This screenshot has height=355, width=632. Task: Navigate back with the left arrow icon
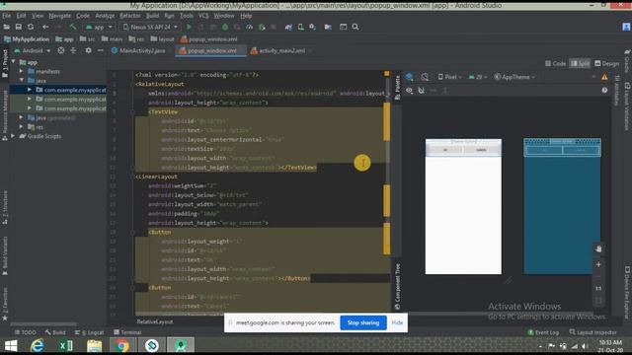[x=45, y=27]
